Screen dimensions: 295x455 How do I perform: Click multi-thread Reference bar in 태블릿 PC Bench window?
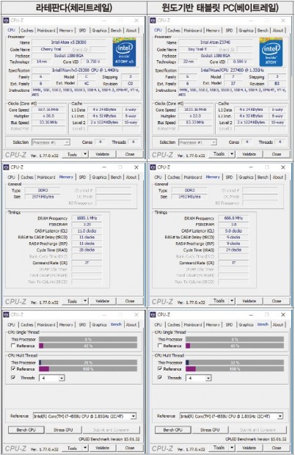tap(235, 369)
